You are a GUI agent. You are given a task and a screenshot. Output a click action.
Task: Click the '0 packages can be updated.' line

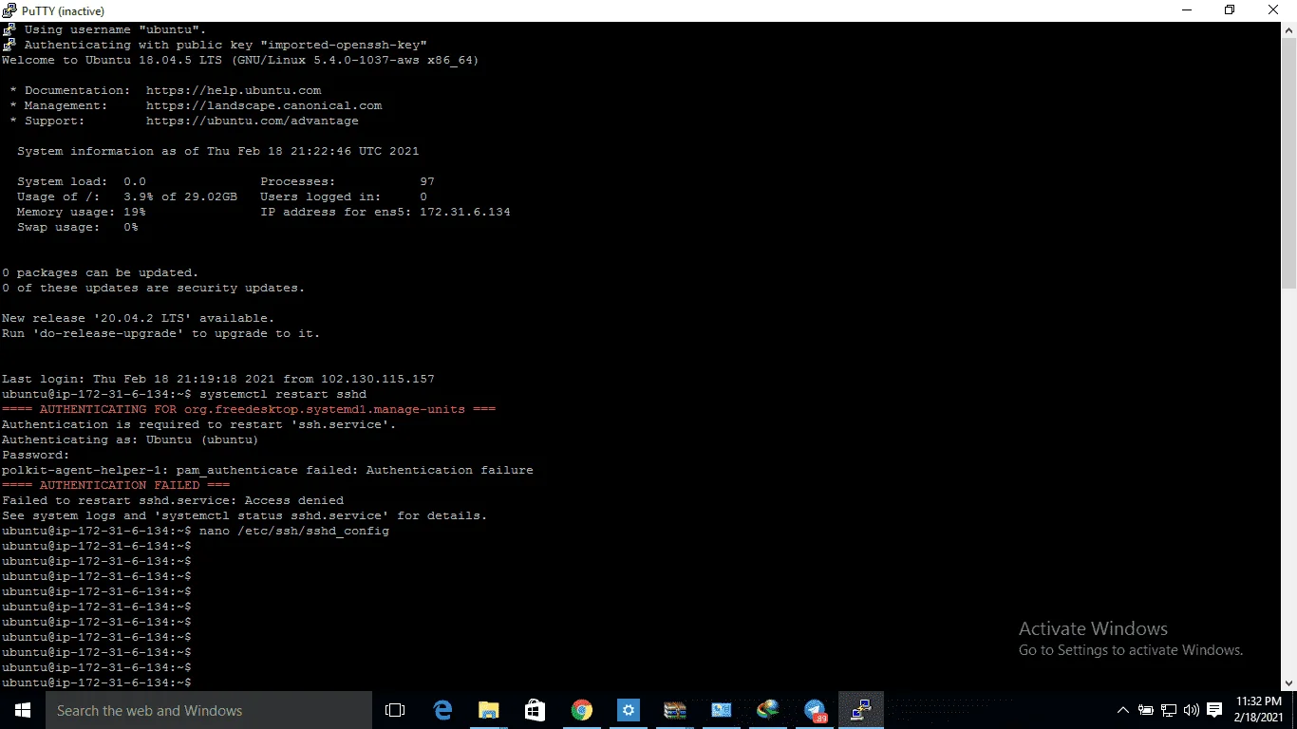coord(101,272)
